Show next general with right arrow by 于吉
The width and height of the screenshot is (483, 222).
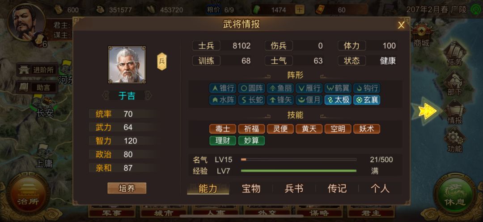point(148,96)
